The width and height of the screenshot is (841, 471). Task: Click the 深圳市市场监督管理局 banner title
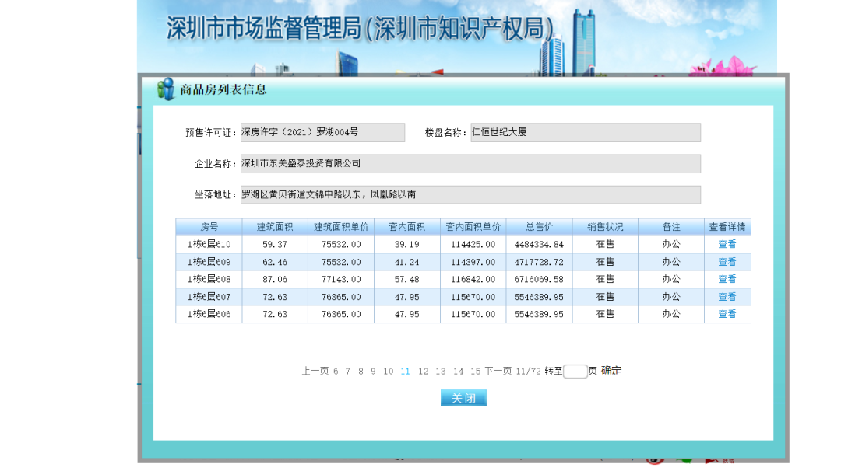click(361, 28)
